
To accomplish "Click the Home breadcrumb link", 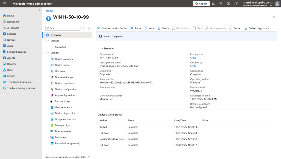I will click(49, 11).
